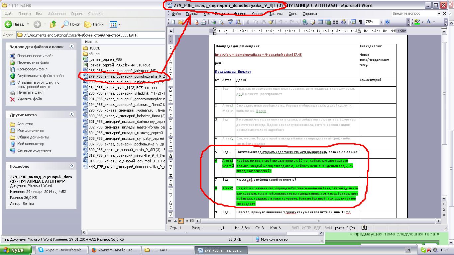The width and height of the screenshot is (454, 255).
Task: Collapse the 'Подробно' details panel
Action: 71,166
